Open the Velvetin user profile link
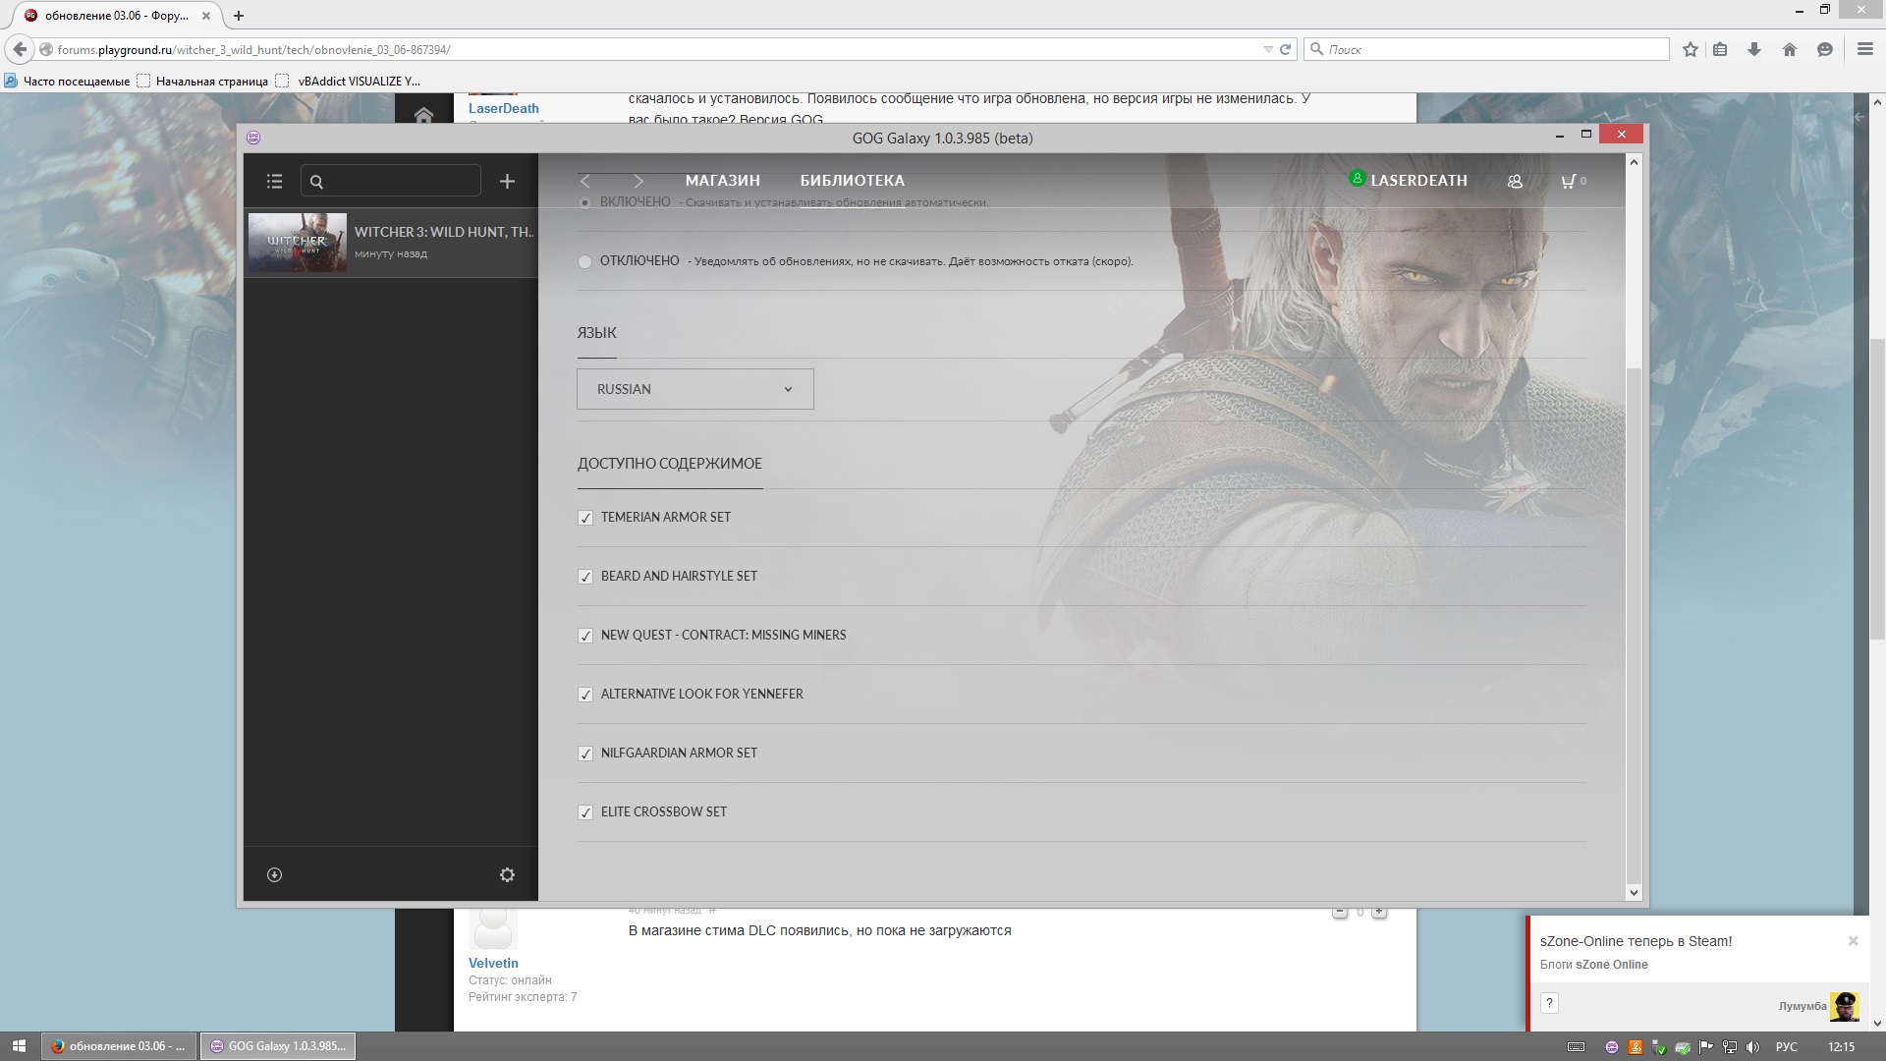Screen dimensions: 1886x1061 pyautogui.click(x=493, y=963)
